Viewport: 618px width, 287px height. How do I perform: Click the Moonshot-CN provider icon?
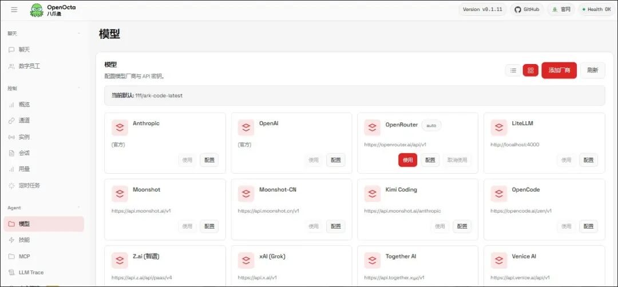coord(246,194)
